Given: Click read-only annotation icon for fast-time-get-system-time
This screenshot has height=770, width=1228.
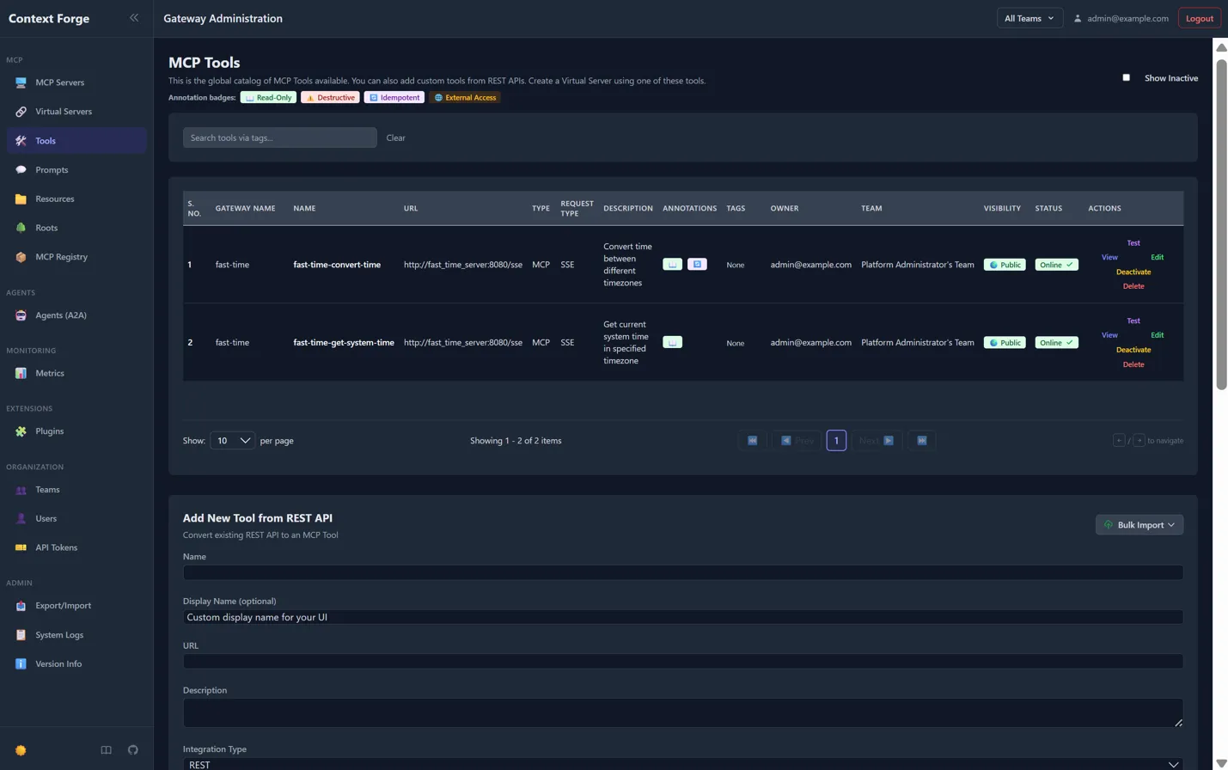Looking at the screenshot, I should coord(672,342).
